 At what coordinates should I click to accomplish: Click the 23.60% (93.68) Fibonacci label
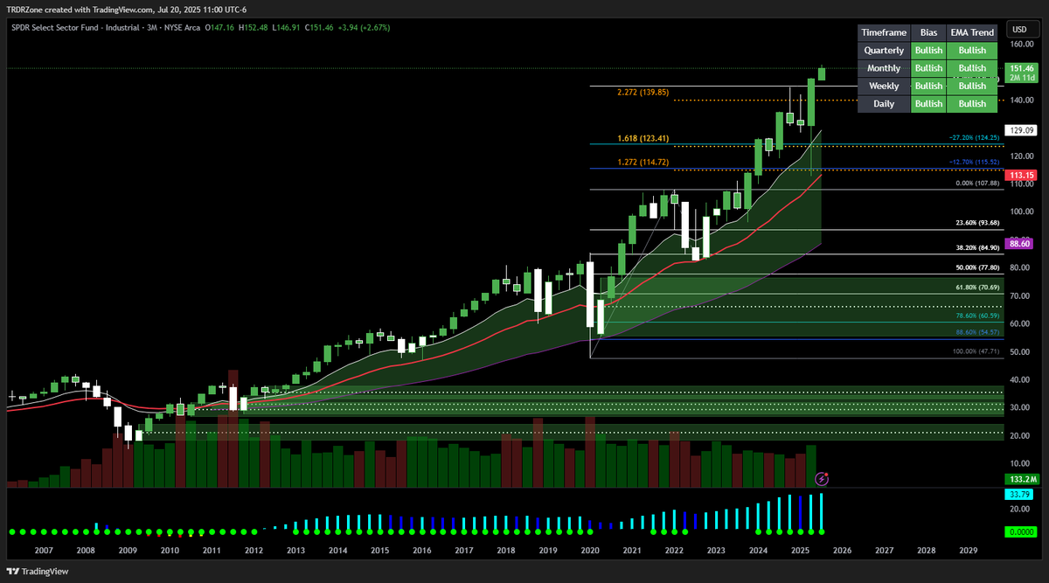[x=977, y=223]
